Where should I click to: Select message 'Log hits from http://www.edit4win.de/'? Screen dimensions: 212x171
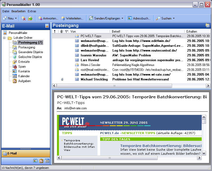point(131,41)
